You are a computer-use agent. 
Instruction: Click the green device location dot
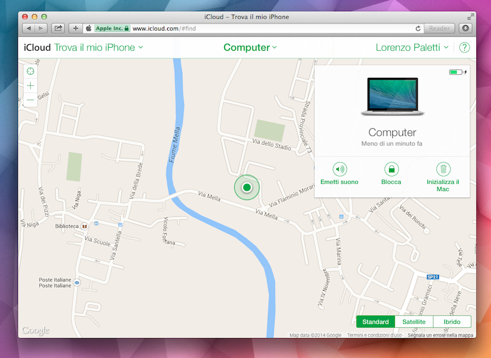coord(247,187)
